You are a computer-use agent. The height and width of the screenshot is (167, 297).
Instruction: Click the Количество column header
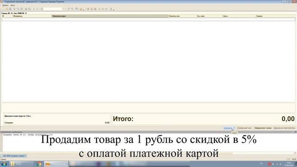coord(182,16)
